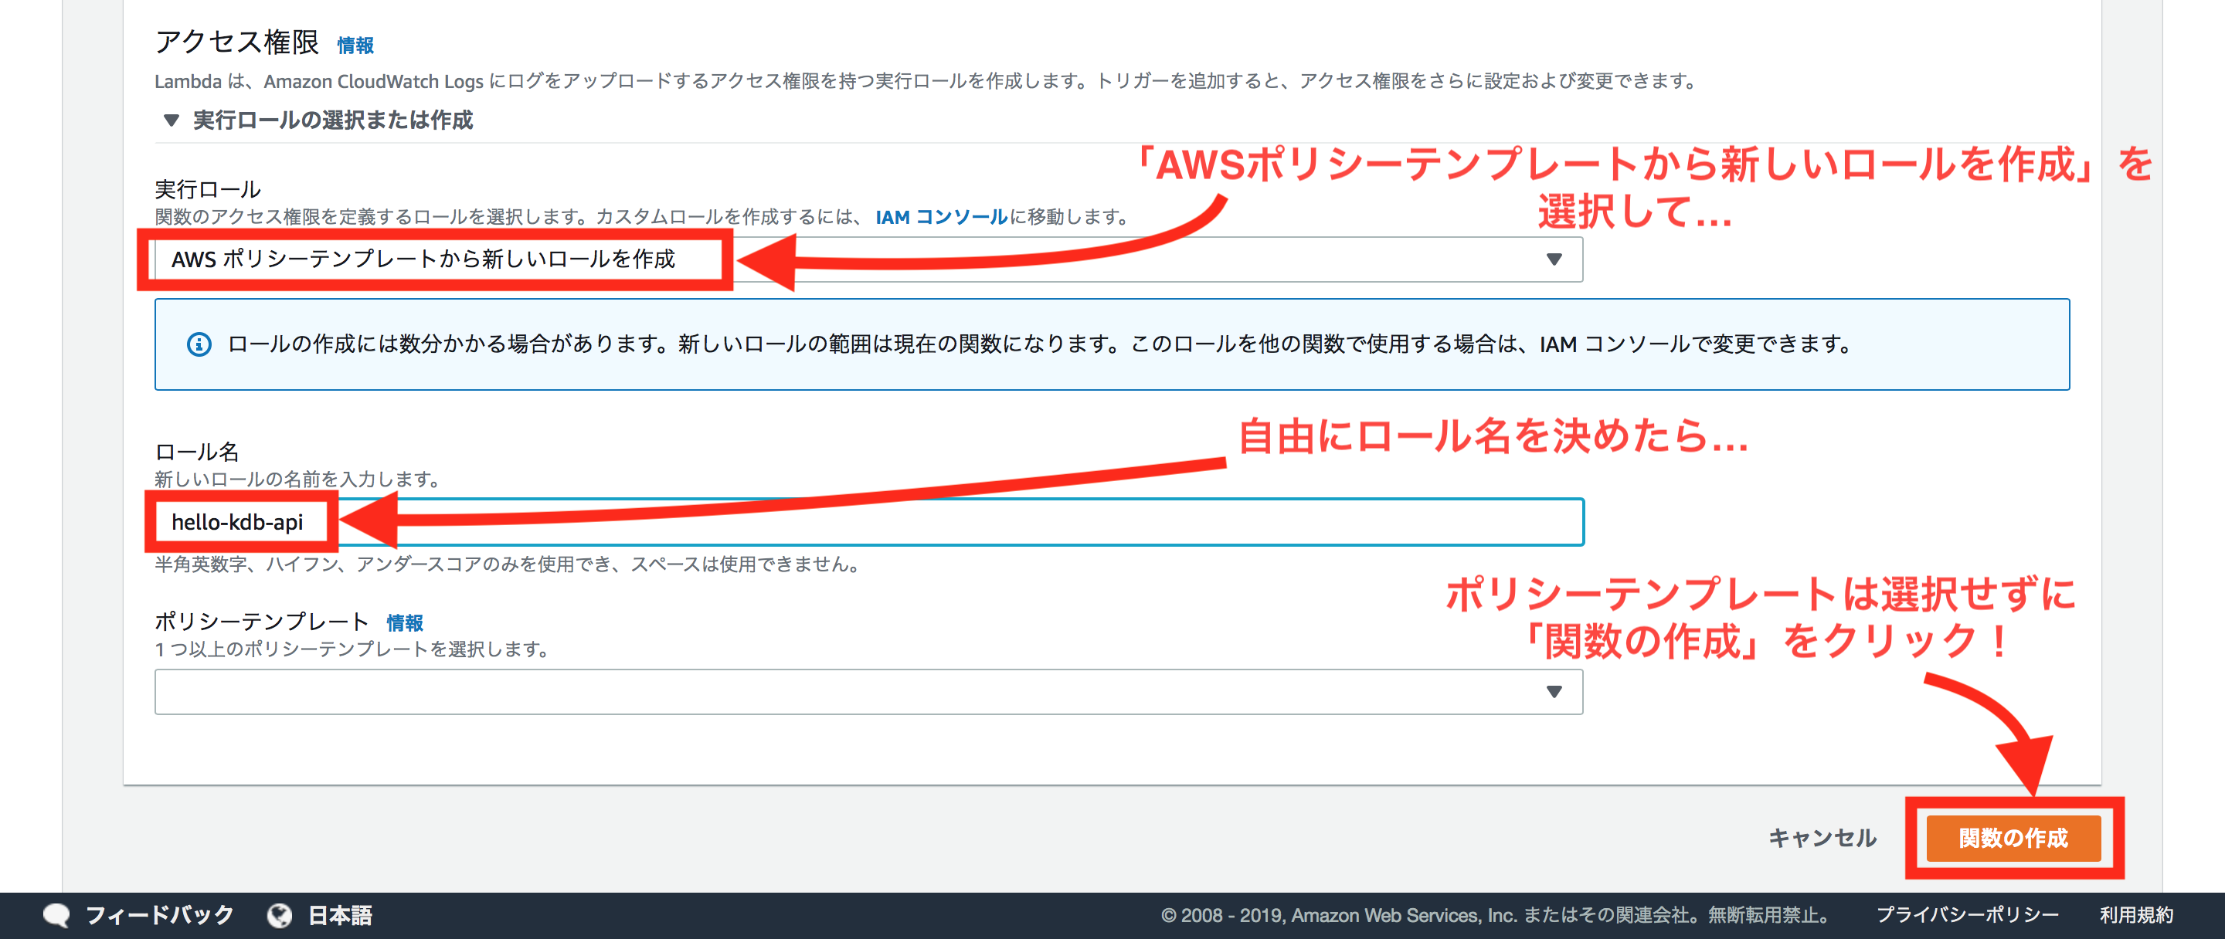Image resolution: width=2225 pixels, height=939 pixels.
Task: Click the ポリシーテンプレート dropdown arrow icon
Action: (x=1554, y=691)
